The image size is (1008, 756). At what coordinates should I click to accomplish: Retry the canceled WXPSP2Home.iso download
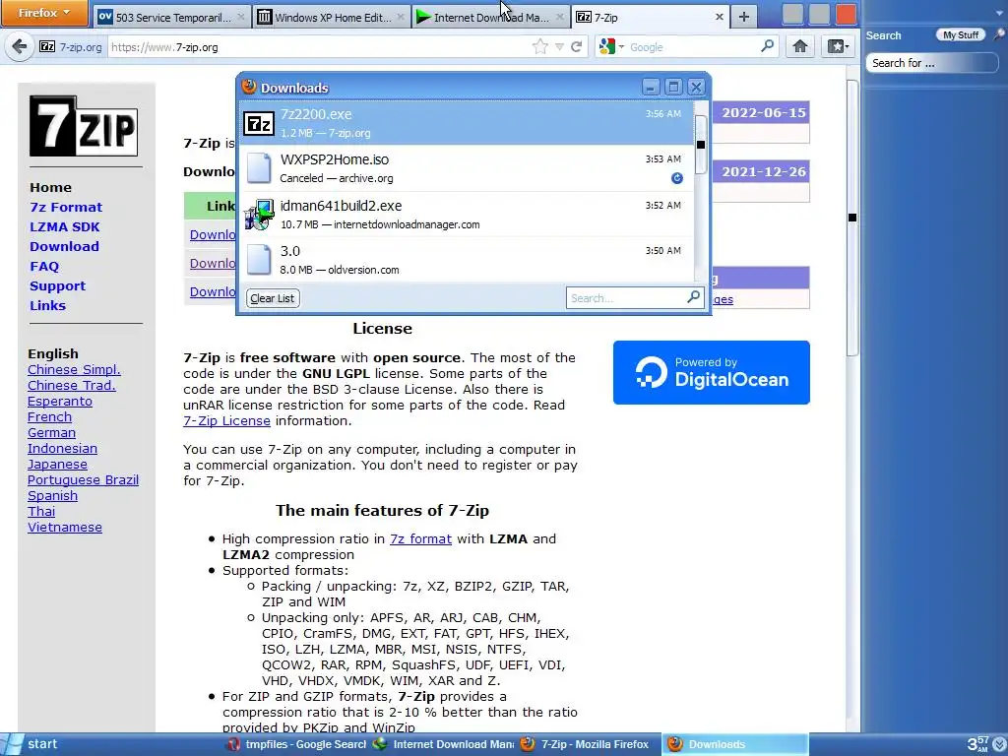(x=677, y=178)
